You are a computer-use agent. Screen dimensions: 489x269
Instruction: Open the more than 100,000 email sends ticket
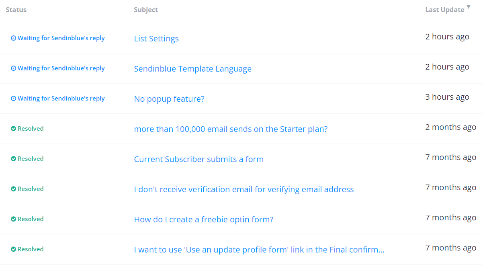pyautogui.click(x=231, y=129)
